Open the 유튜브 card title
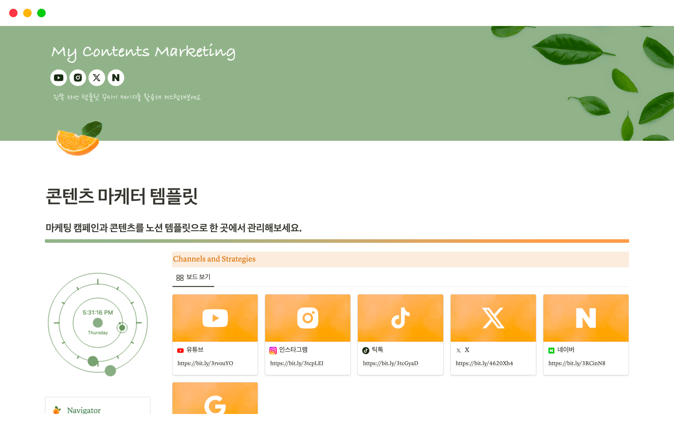Screen dimensions: 674x421 click(x=195, y=350)
